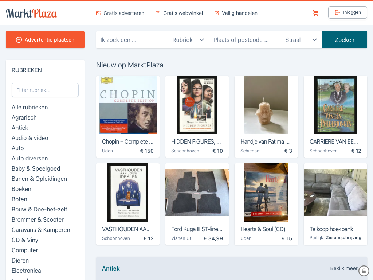
Task: Open the Chopin Complete Edition thumbnail
Action: coord(128,105)
